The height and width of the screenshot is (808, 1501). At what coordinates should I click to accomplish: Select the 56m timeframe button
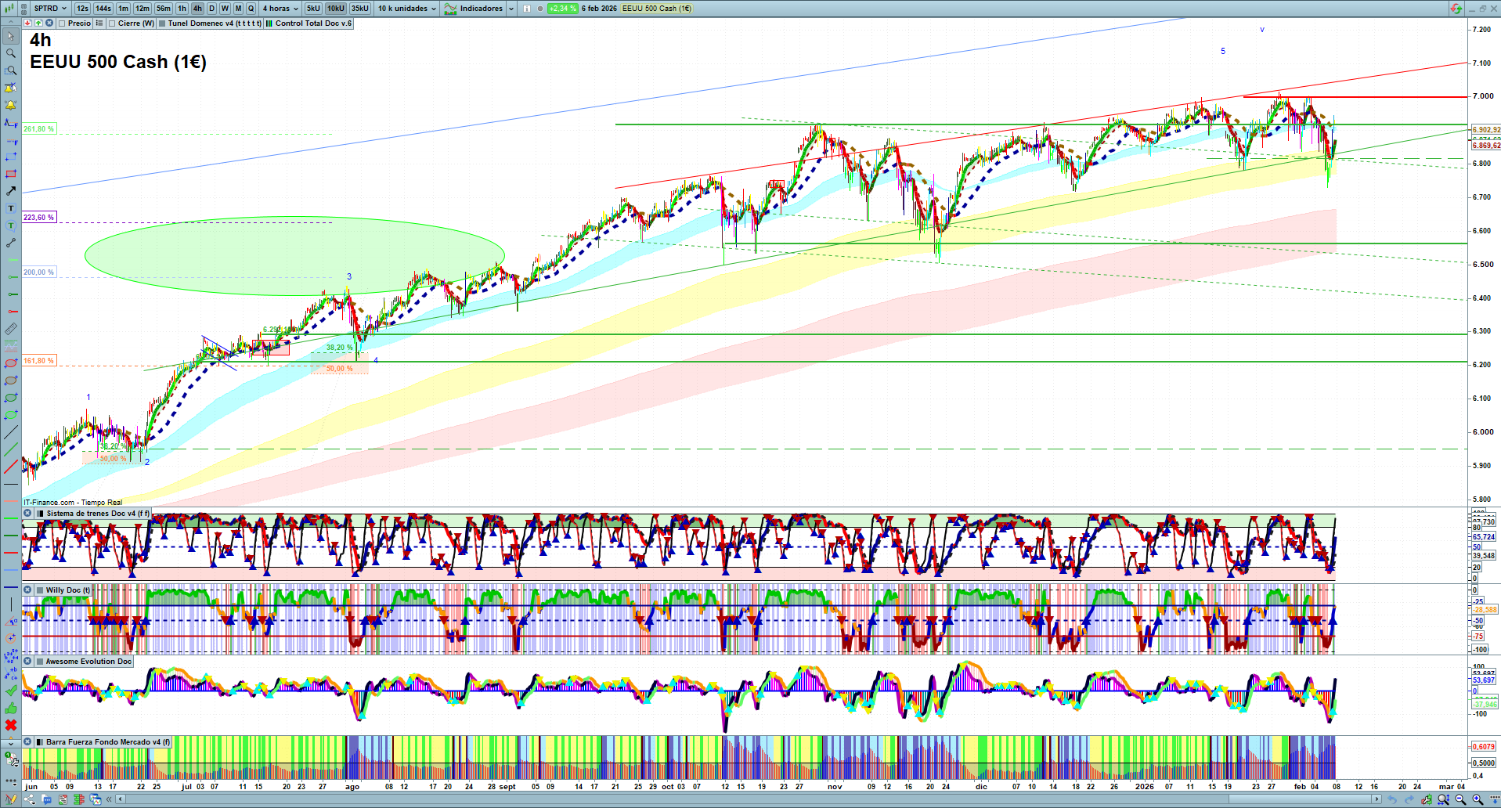coord(164,9)
